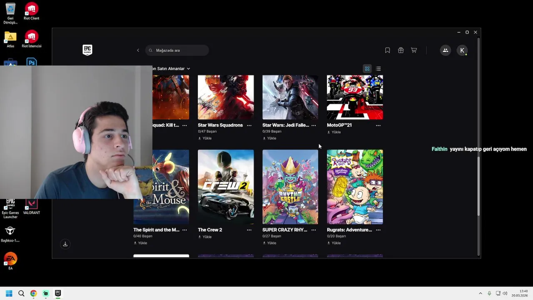Click the taskbar volume speaker icon

coord(505,293)
